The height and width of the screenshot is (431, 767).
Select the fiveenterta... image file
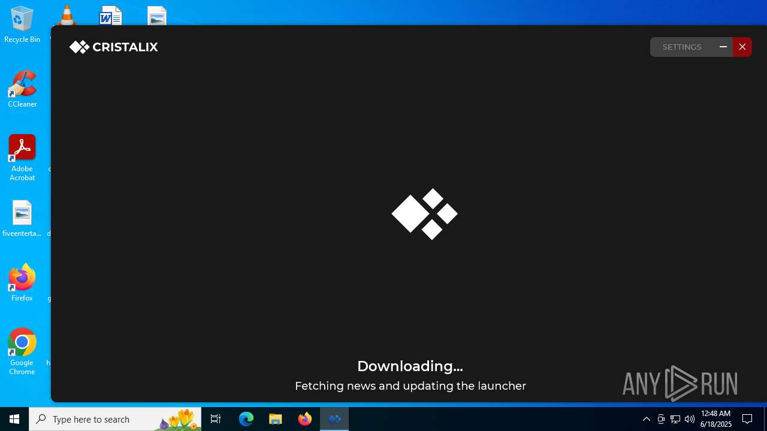(x=22, y=218)
